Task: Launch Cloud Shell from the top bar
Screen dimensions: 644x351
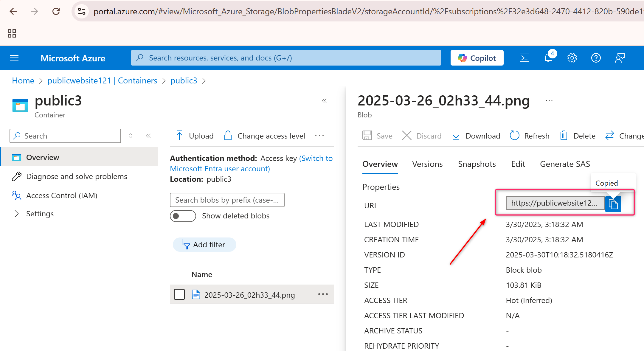Action: (524, 58)
